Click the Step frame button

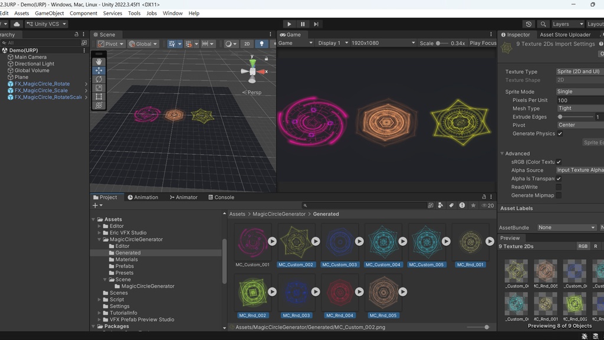[316, 24]
